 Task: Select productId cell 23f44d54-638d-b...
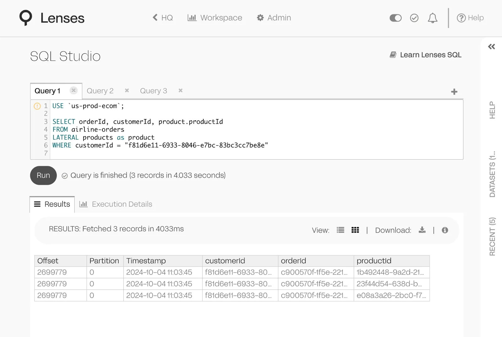click(392, 284)
